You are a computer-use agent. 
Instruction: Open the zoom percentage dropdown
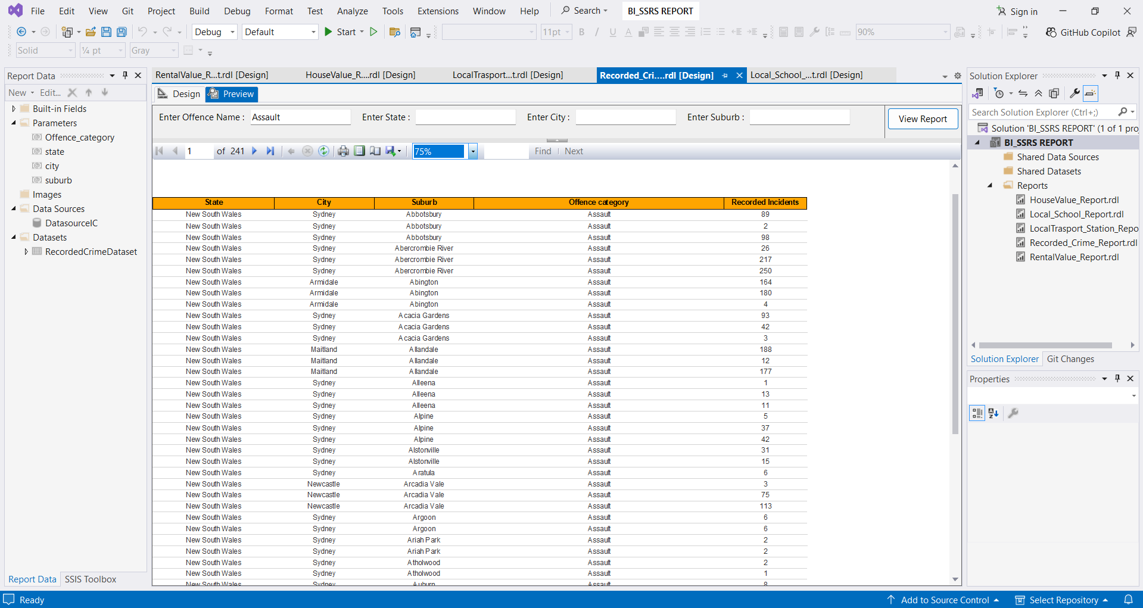pos(472,151)
